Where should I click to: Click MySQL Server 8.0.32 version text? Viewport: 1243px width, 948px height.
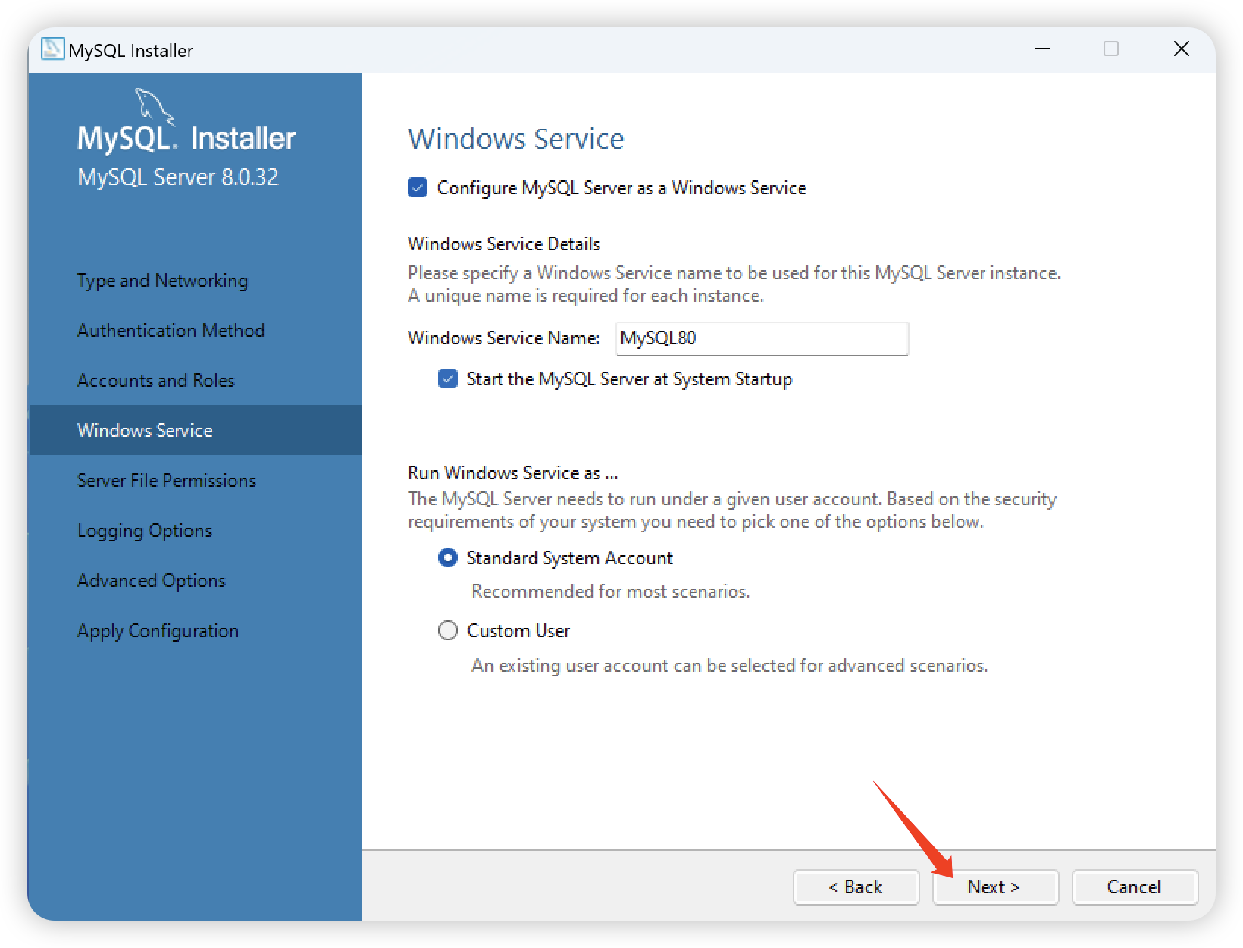[x=178, y=177]
